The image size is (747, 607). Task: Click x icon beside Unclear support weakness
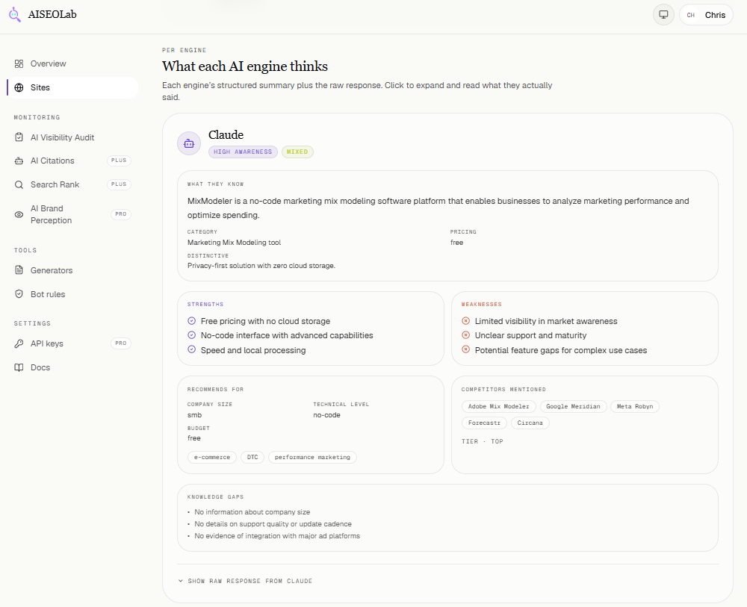point(466,335)
